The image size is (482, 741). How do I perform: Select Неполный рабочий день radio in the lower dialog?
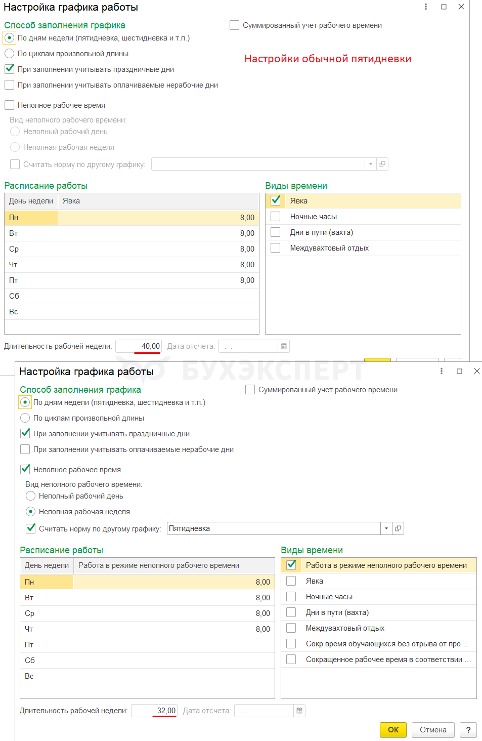31,496
